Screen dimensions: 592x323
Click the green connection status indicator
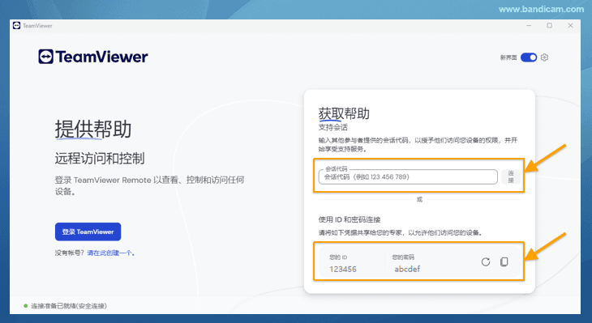[x=26, y=306]
